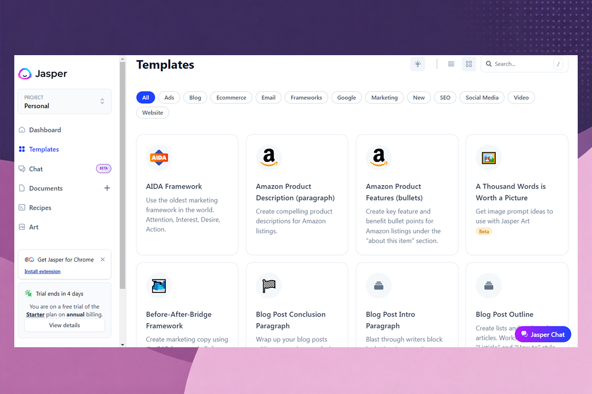Click the Art image icon

[x=22, y=227]
